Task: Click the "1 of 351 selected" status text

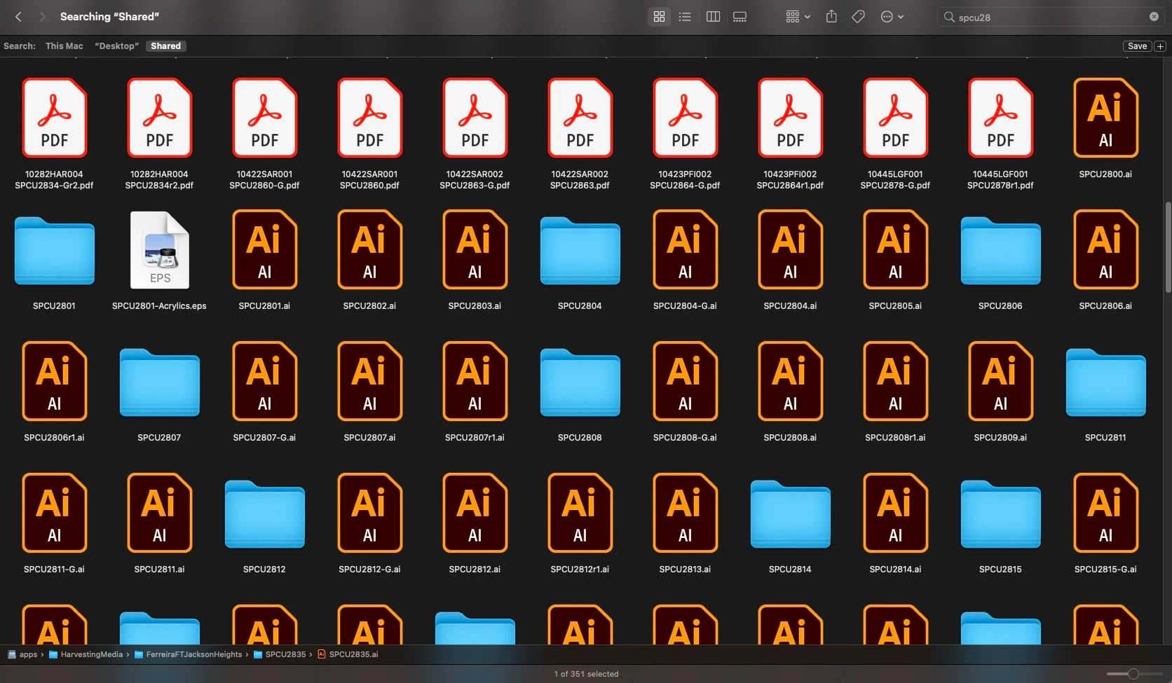Action: (x=586, y=674)
